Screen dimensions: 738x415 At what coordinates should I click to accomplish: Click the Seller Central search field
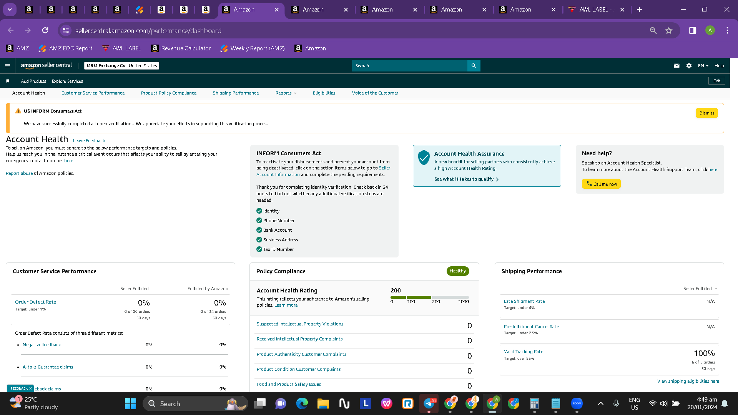point(410,66)
